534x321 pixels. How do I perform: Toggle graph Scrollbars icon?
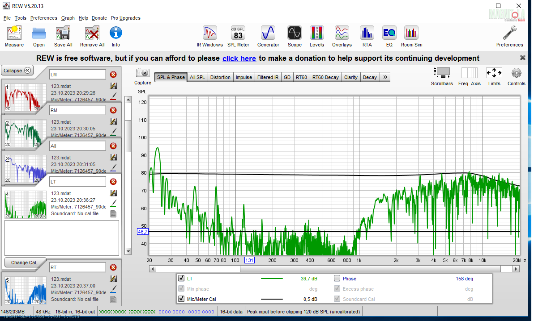point(442,73)
